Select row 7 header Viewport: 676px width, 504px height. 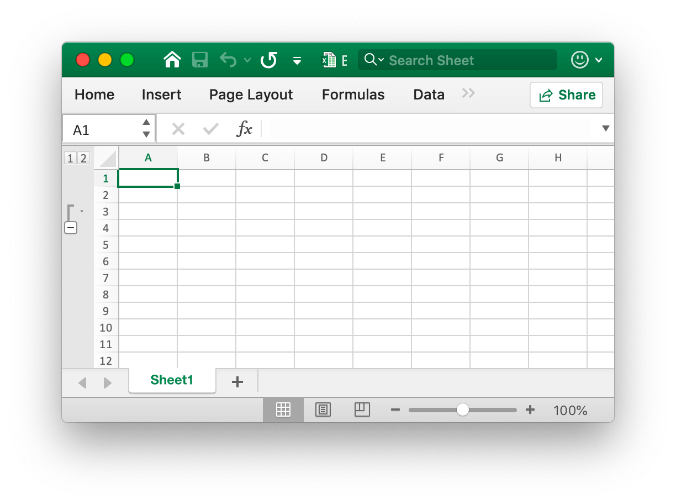106,278
